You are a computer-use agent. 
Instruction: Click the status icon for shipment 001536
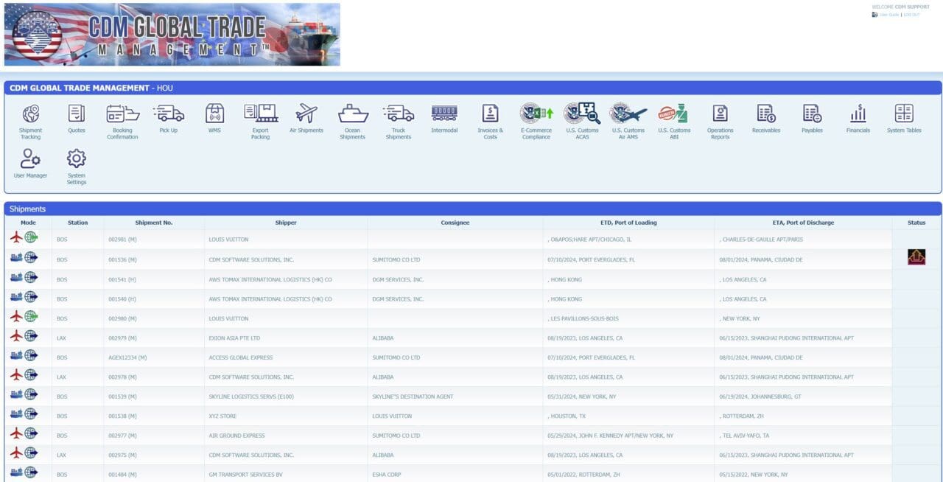coord(916,257)
